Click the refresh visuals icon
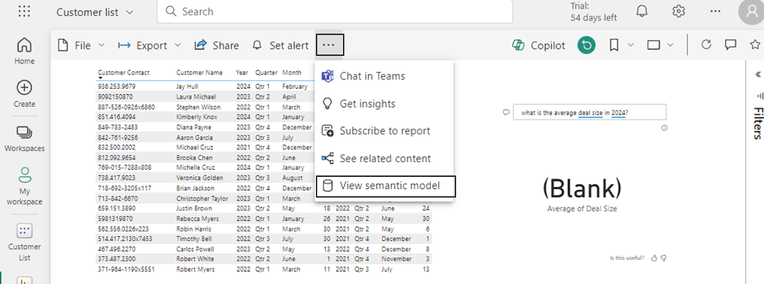The width and height of the screenshot is (764, 284). [x=706, y=45]
